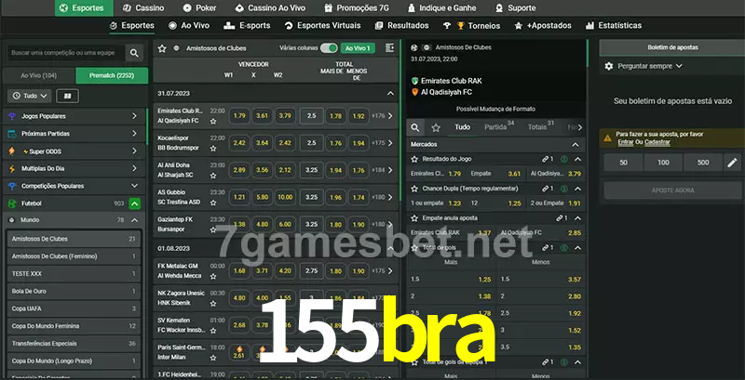Set stake to 500
The image size is (745, 380).
[703, 163]
